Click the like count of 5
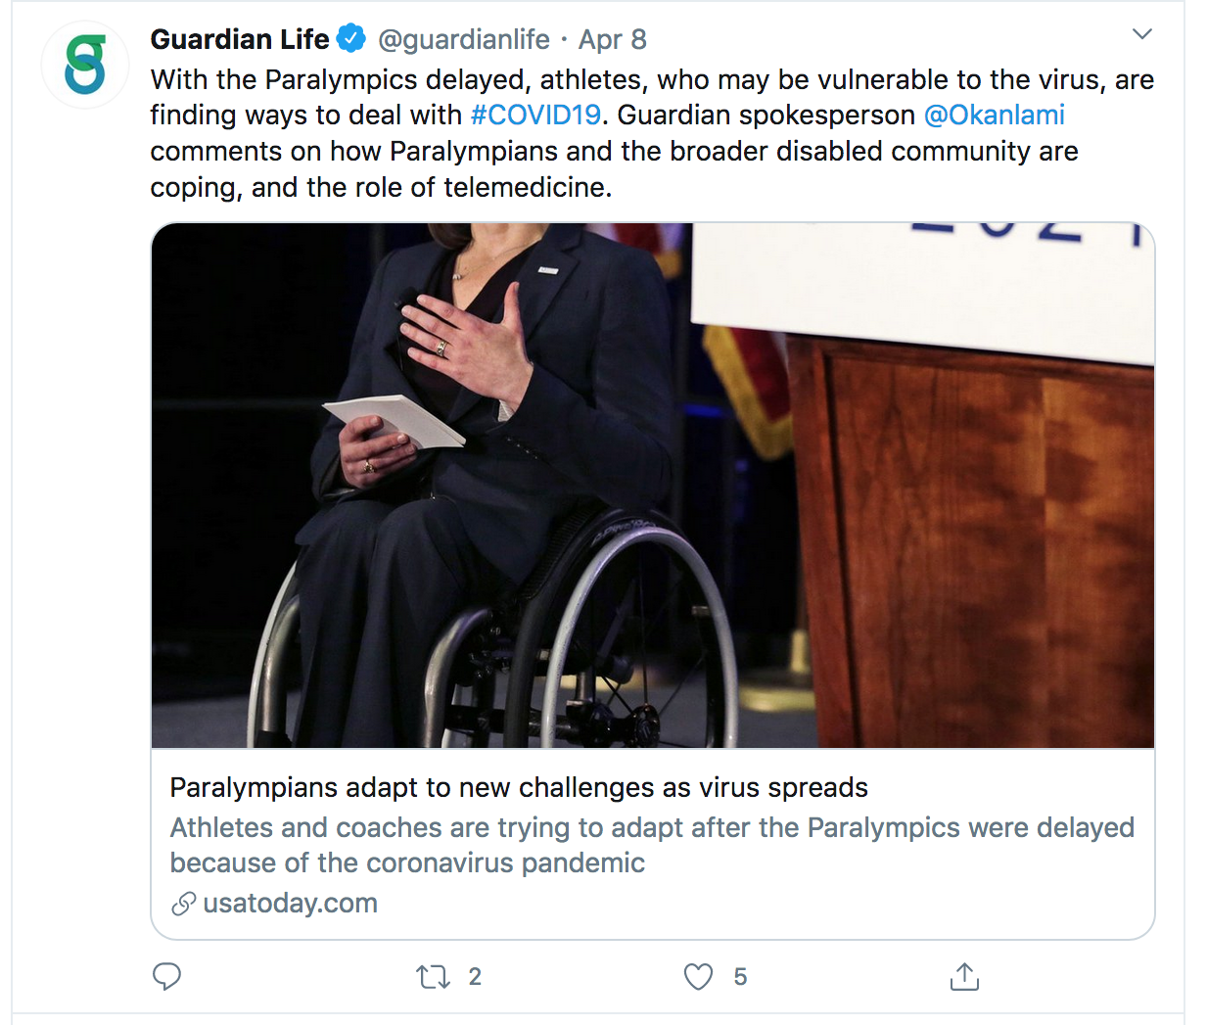The width and height of the screenshot is (1207, 1025). [740, 976]
